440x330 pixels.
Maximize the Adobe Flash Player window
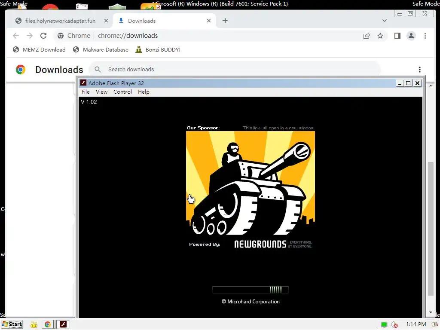click(x=408, y=83)
